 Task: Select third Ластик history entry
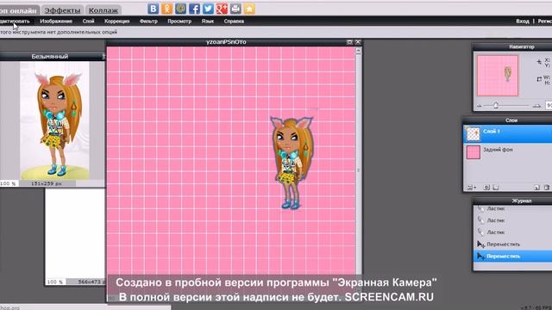pyautogui.click(x=512, y=232)
